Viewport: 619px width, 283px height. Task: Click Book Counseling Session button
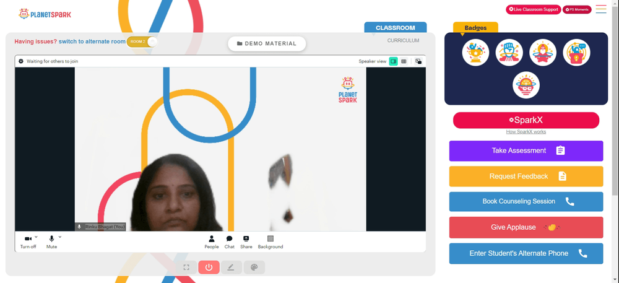tap(526, 202)
